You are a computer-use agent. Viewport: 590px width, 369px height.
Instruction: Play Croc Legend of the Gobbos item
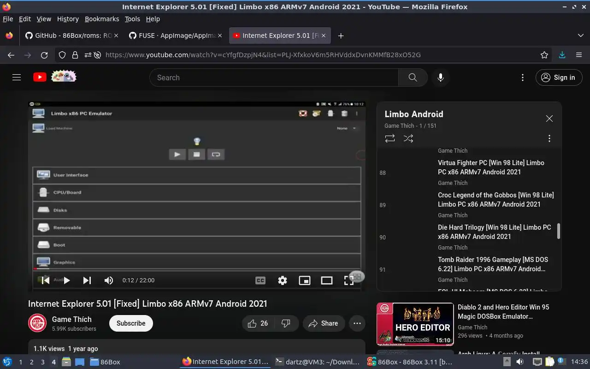(x=469, y=204)
